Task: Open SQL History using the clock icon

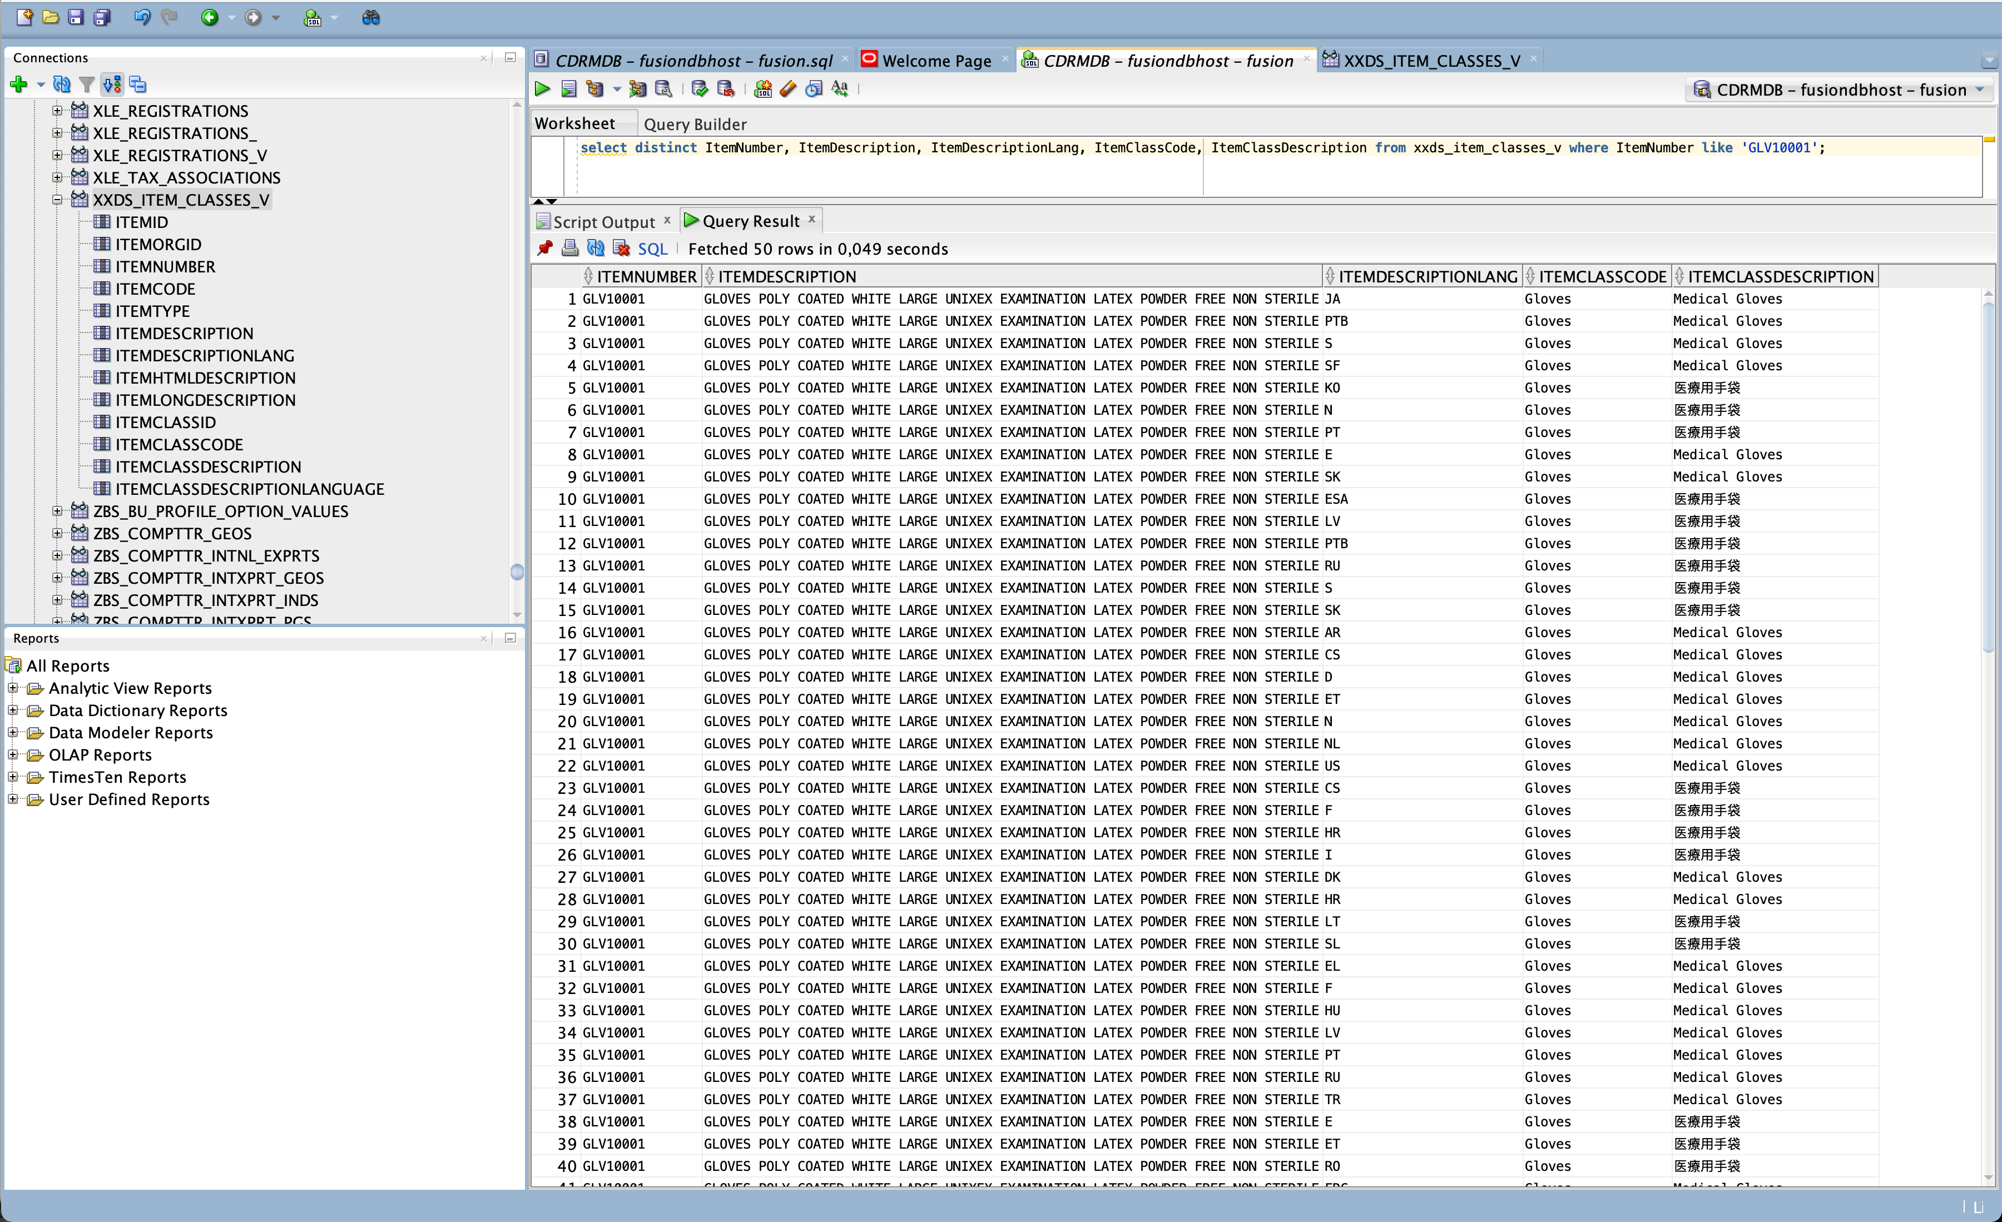Action: click(814, 88)
